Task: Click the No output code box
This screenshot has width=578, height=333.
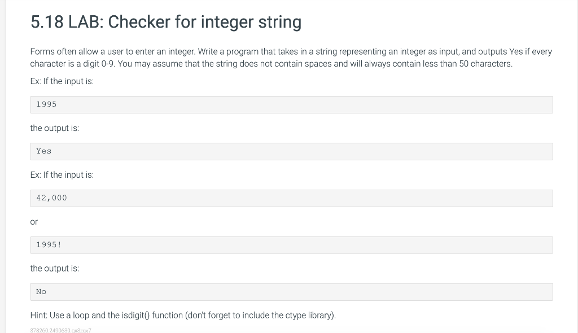Action: [x=292, y=292]
